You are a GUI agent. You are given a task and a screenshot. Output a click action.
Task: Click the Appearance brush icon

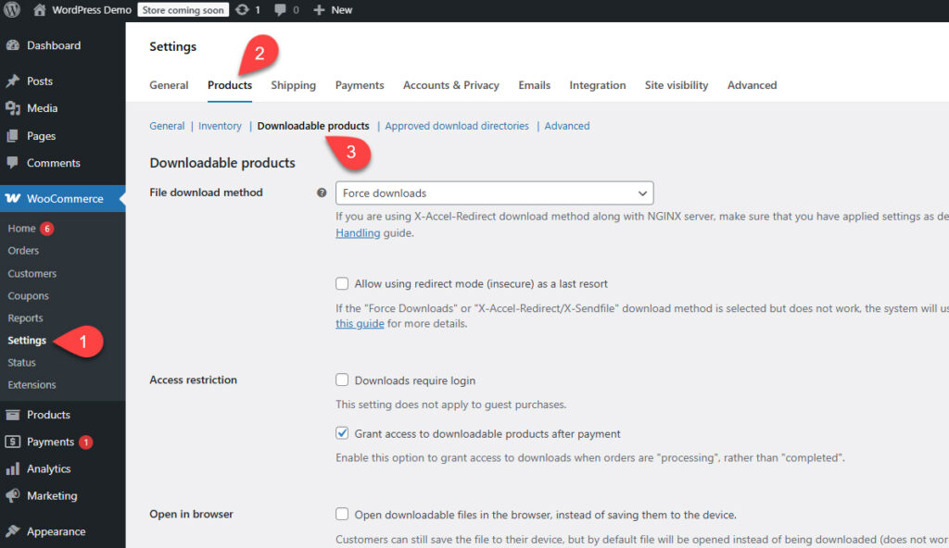point(13,531)
